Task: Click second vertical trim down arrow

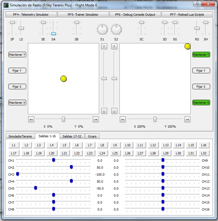Action: 114,111
